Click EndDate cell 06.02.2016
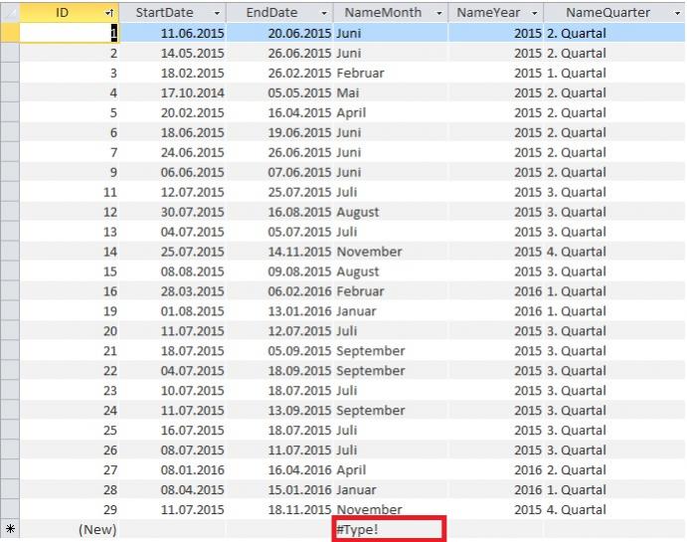Image resolution: width=687 pixels, height=542 pixels. pyautogui.click(x=280, y=291)
